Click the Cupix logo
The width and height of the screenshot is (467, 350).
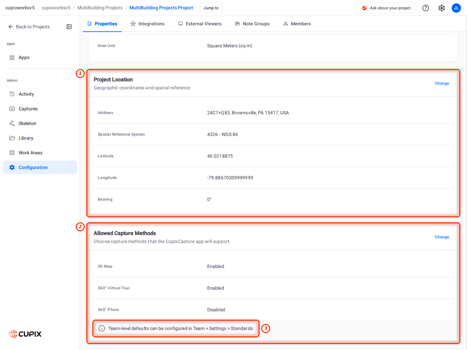[x=25, y=334]
